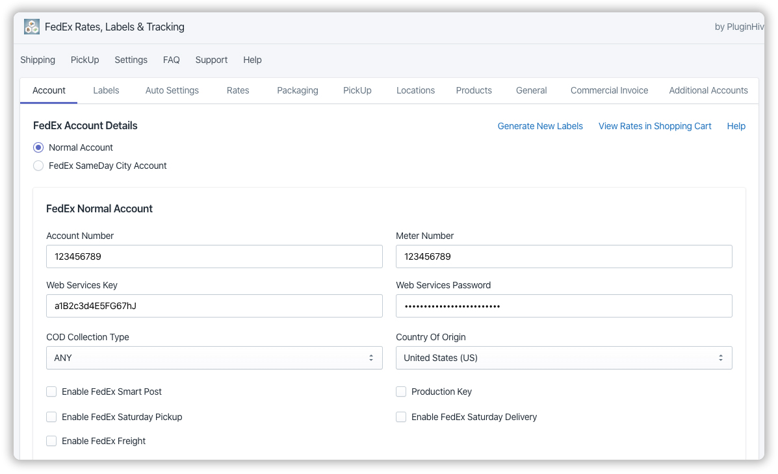Focus the Account Number field
This screenshot has height=474, width=778.
coord(214,256)
